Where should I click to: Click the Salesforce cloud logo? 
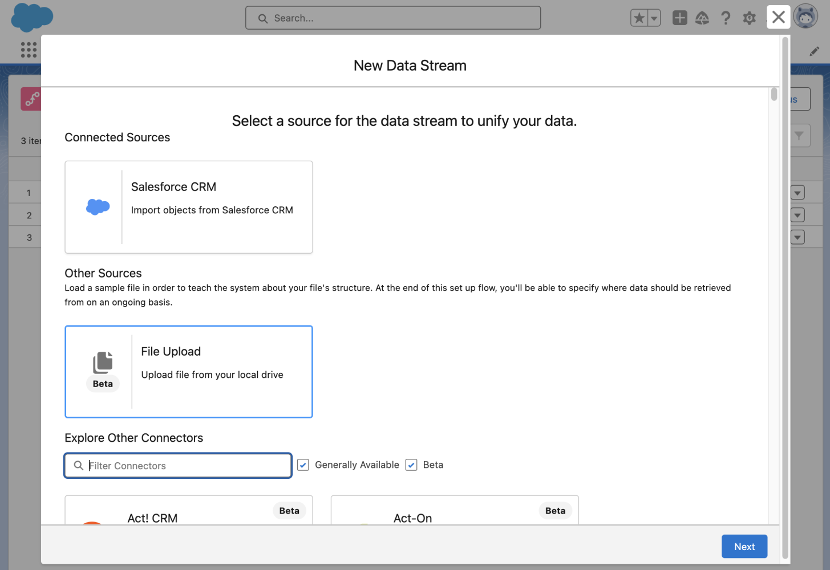(32, 18)
